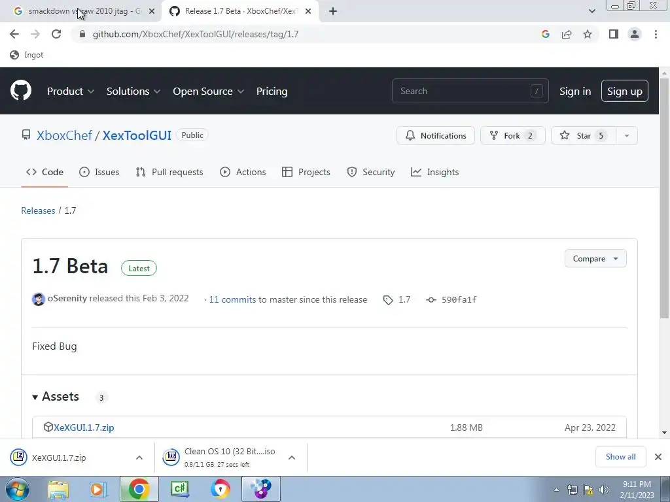
Task: Reload the page with the refresh icon
Action: coord(56,34)
